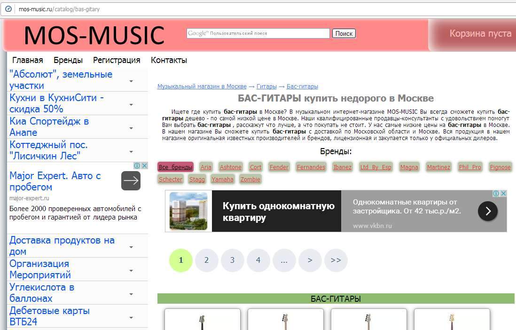Image resolution: width=516 pixels, height=330 pixels.
Task: Filter by Yamaha brand
Action: [222, 179]
